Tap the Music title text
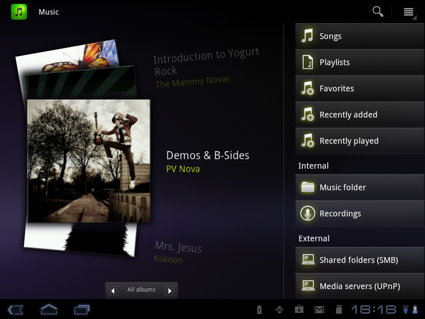 [x=49, y=12]
